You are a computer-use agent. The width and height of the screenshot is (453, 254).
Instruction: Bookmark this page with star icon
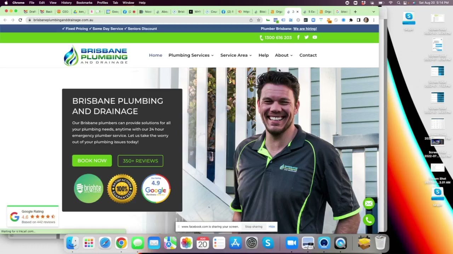click(x=258, y=20)
